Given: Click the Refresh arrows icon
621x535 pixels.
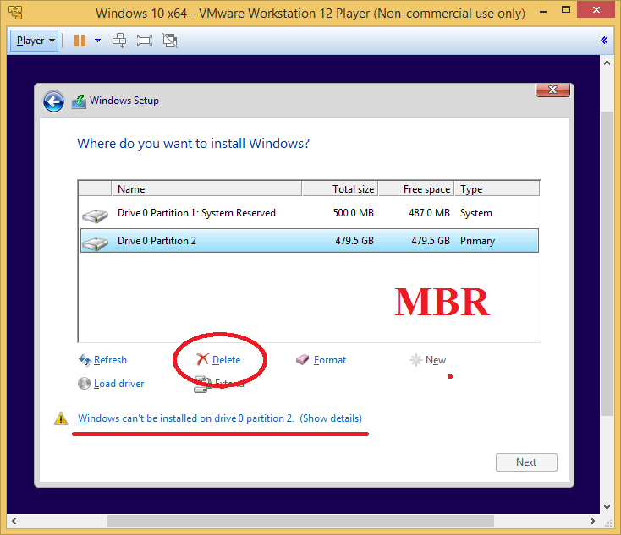Looking at the screenshot, I should 85,360.
